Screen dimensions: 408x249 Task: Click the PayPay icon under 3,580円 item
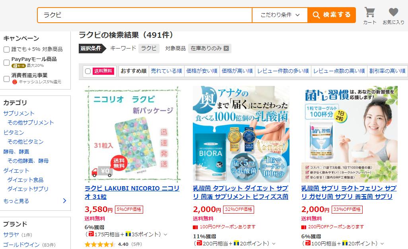(x=91, y=234)
